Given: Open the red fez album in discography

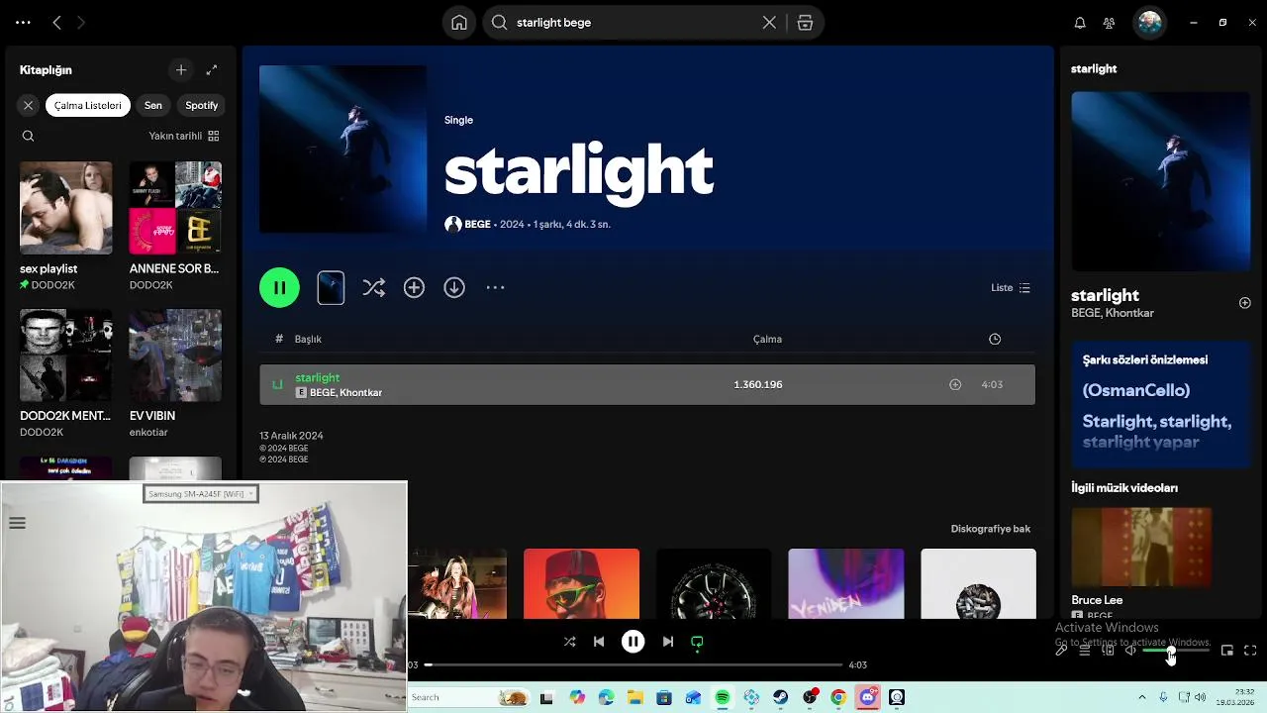Looking at the screenshot, I should 581,584.
